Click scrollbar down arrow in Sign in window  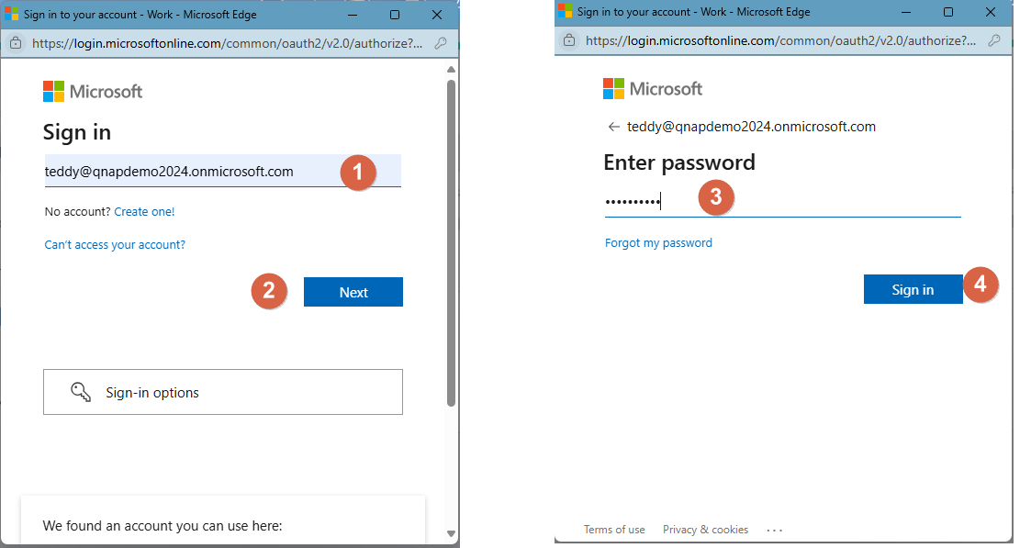coord(451,533)
